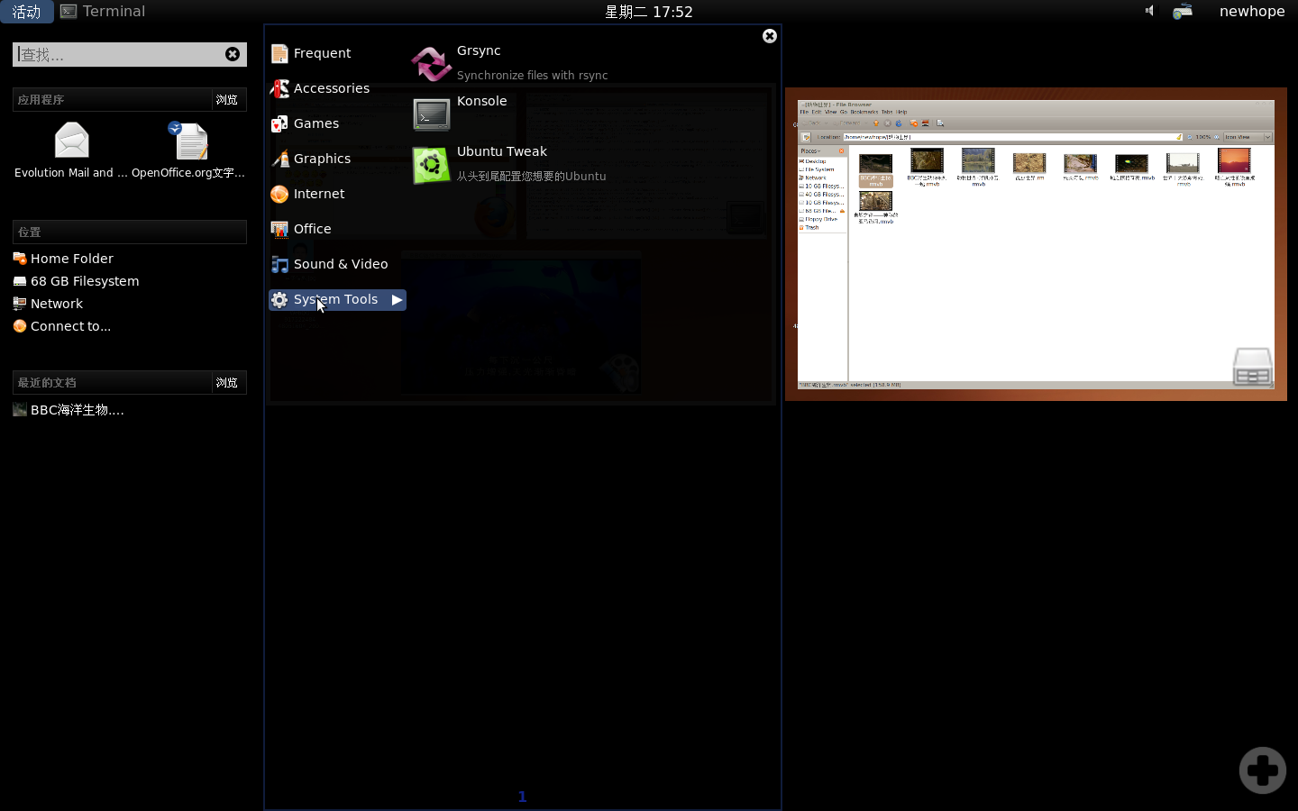Screen dimensions: 1298x811
Task: Click the Sound & Video music icon
Action: [x=279, y=264]
